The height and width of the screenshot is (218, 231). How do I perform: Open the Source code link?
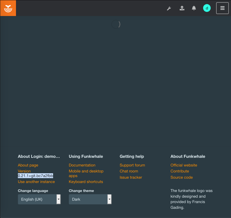point(181,177)
